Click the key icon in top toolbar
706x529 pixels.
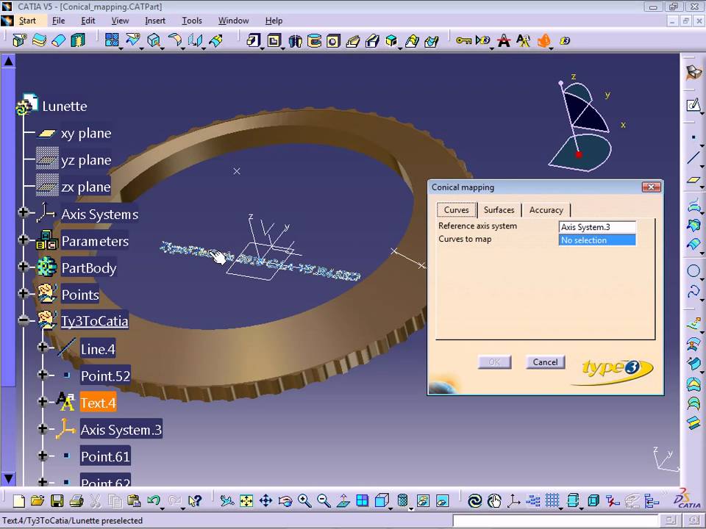click(x=463, y=40)
